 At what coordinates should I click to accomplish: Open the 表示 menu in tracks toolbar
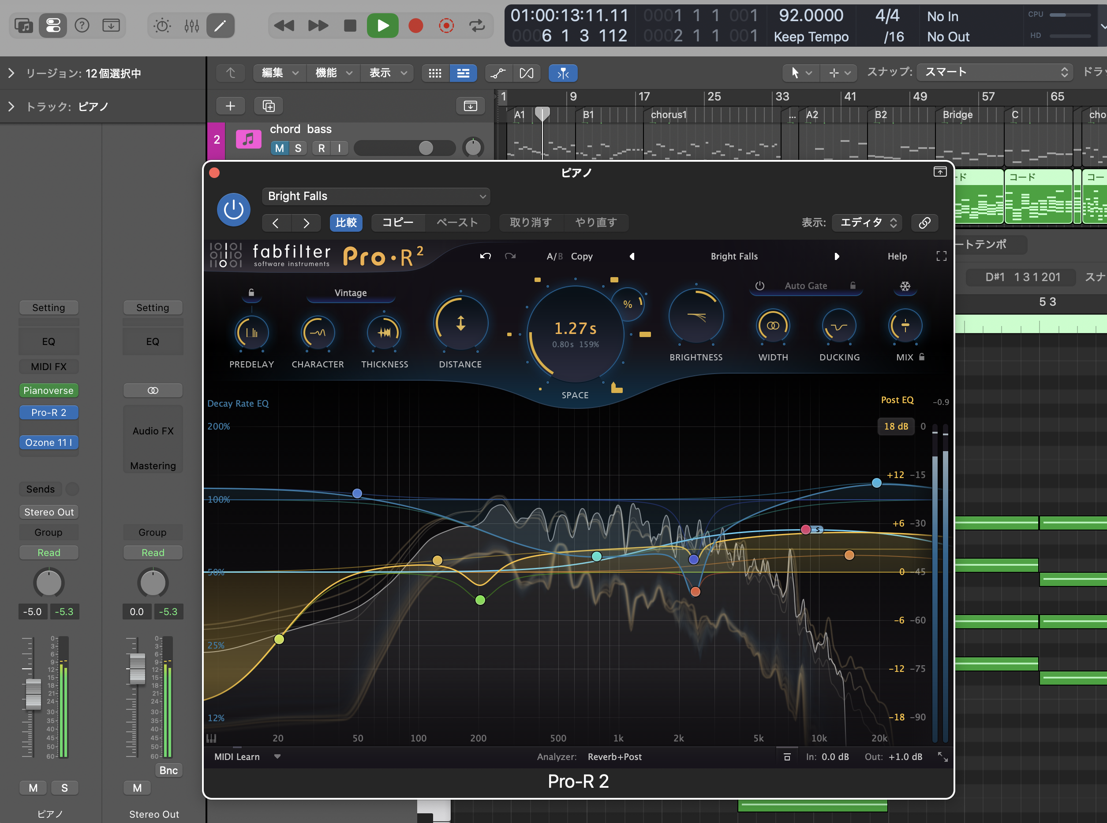click(387, 73)
